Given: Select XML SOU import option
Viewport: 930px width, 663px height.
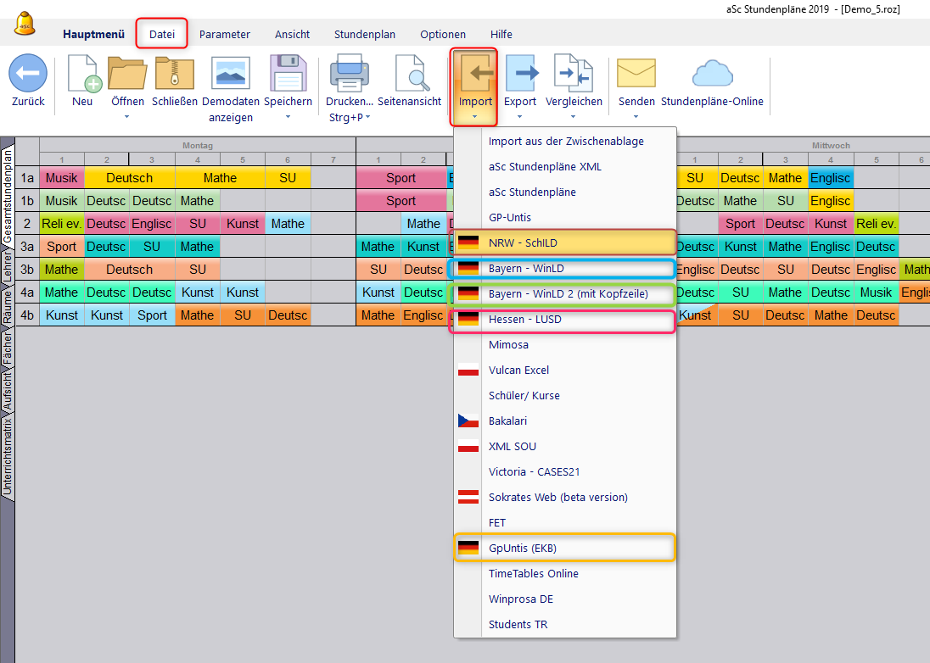Looking at the screenshot, I should (565, 447).
